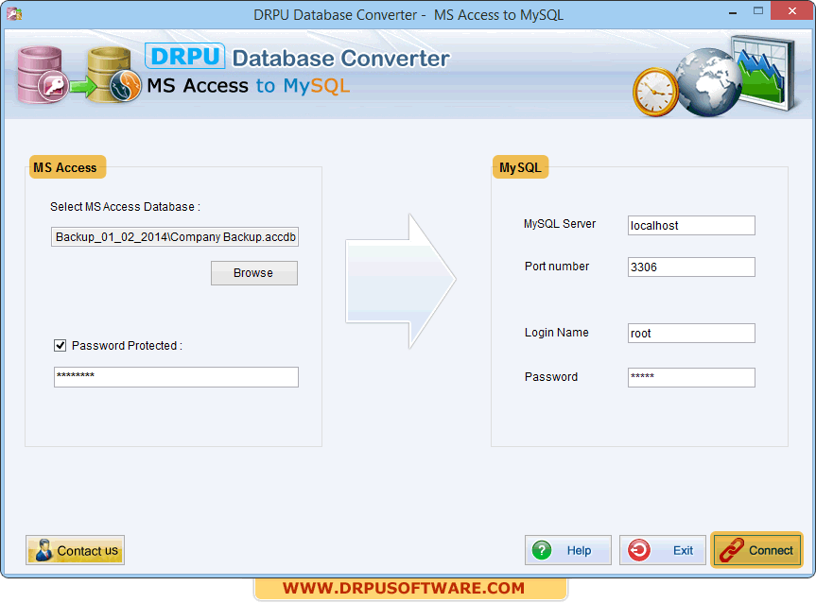Viewport: 816px width, 603px height.
Task: Click the MySQL group label
Action: (520, 167)
